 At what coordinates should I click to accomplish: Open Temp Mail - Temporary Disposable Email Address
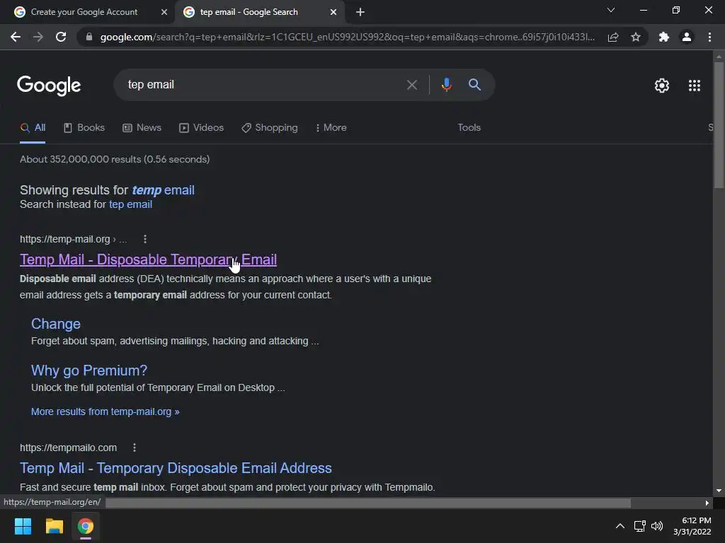pos(176,468)
